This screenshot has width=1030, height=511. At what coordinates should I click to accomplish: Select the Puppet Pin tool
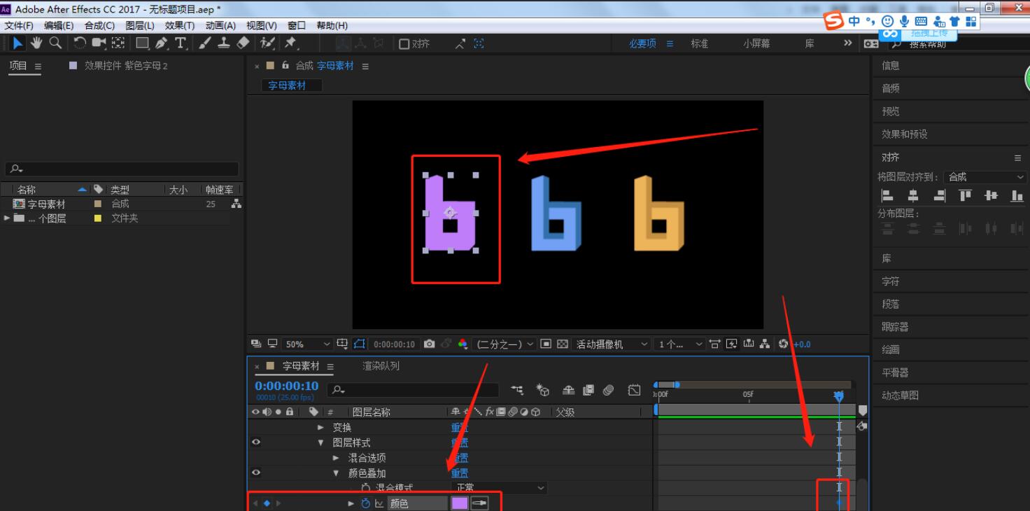(x=290, y=43)
